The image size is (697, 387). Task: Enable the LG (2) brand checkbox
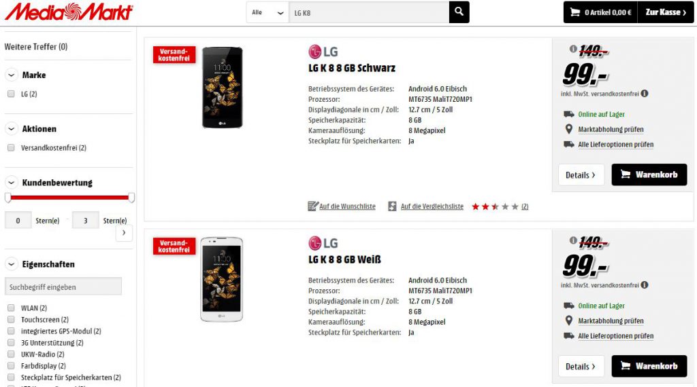pyautogui.click(x=11, y=94)
